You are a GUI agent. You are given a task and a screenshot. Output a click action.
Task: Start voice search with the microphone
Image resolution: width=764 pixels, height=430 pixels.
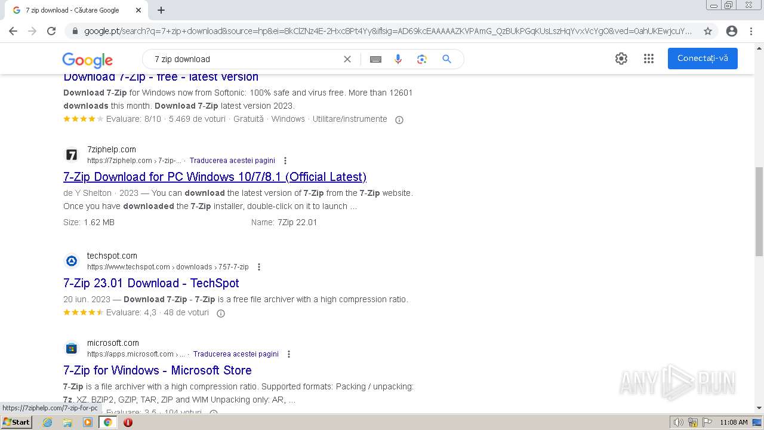pos(398,59)
